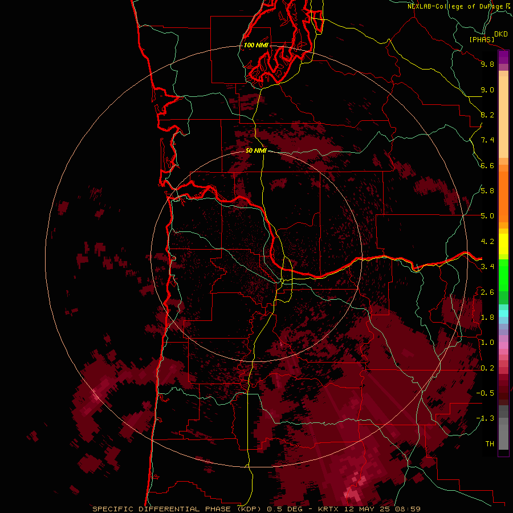Click the 9.8 scale value

point(487,64)
